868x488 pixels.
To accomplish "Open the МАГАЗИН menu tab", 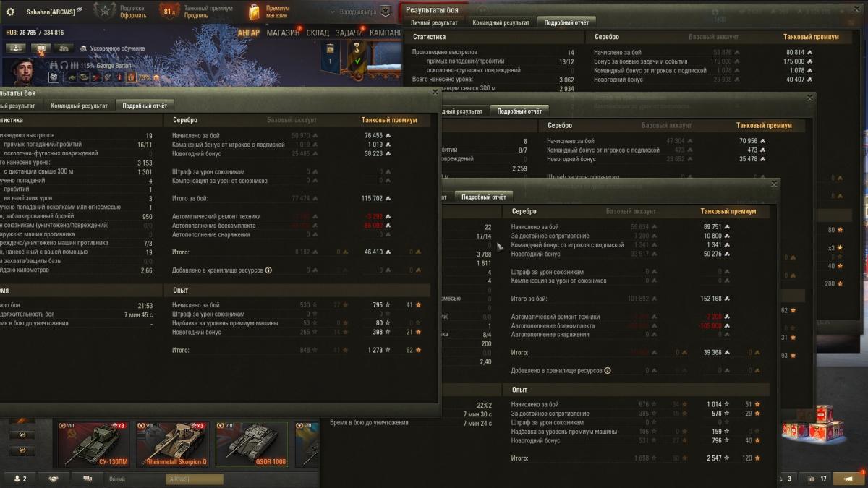I will (x=283, y=33).
